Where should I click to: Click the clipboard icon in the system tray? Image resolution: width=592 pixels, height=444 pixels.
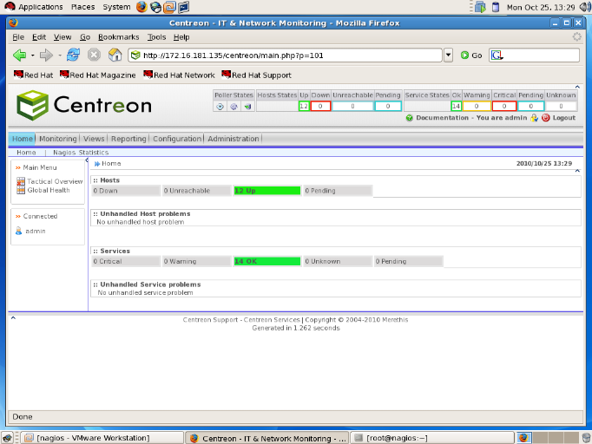[496, 7]
